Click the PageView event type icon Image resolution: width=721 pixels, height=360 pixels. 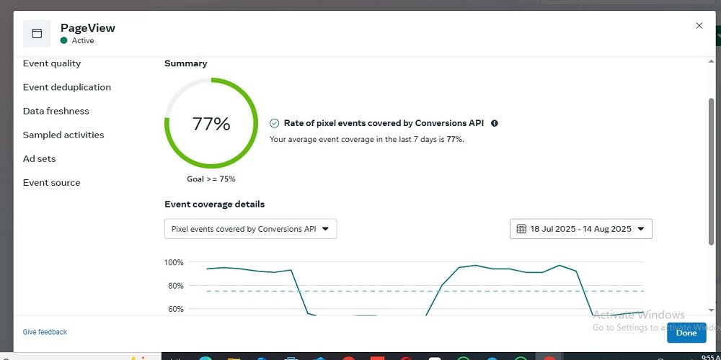37,33
